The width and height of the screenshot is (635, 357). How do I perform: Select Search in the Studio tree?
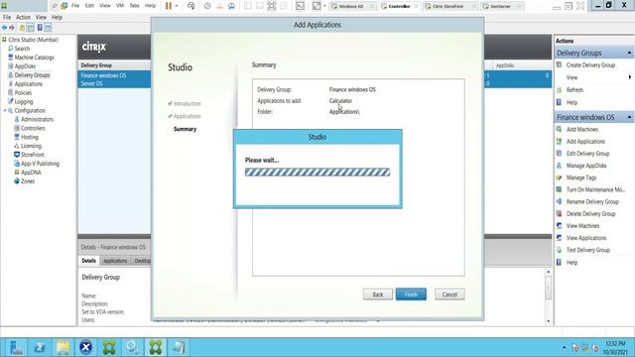22,49
